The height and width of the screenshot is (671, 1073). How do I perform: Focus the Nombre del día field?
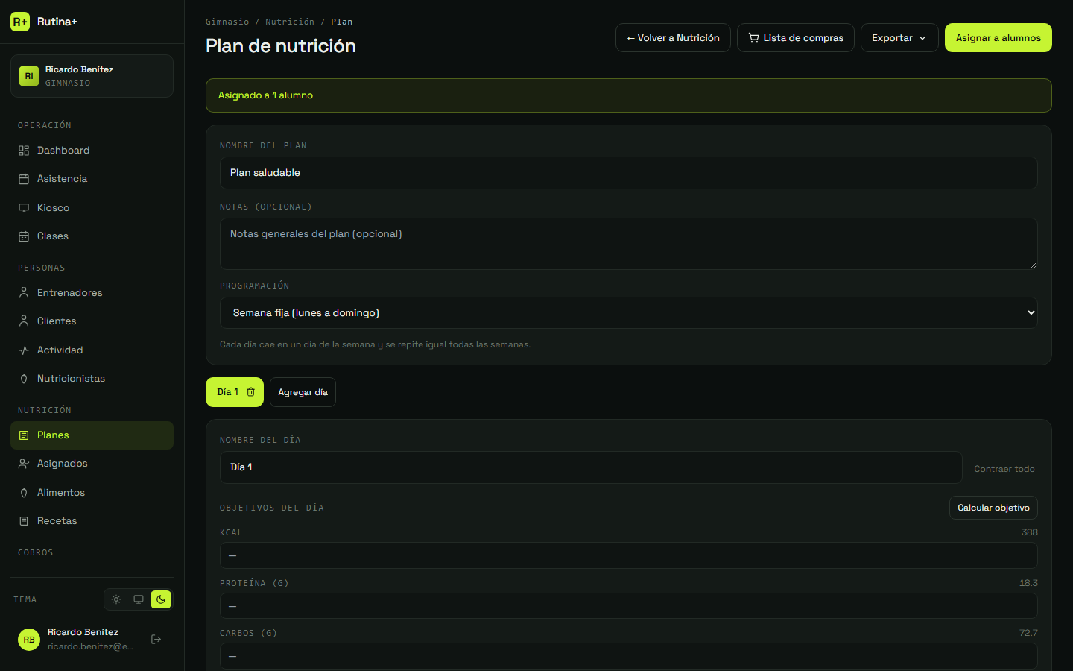pos(591,467)
